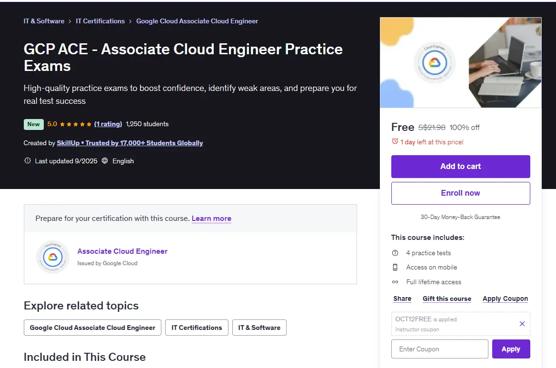Click Apply Coupon
This screenshot has height=368, width=556.
505,298
